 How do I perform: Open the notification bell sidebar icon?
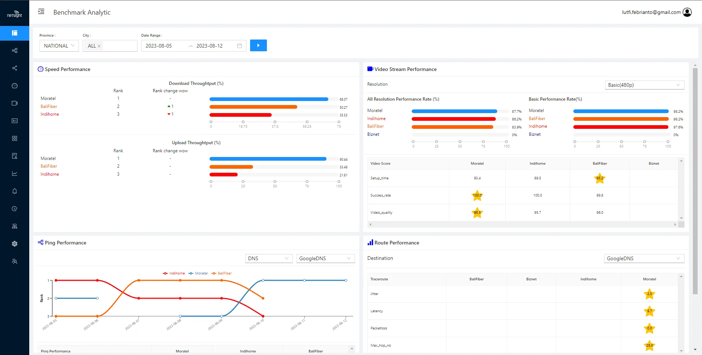[x=15, y=191]
